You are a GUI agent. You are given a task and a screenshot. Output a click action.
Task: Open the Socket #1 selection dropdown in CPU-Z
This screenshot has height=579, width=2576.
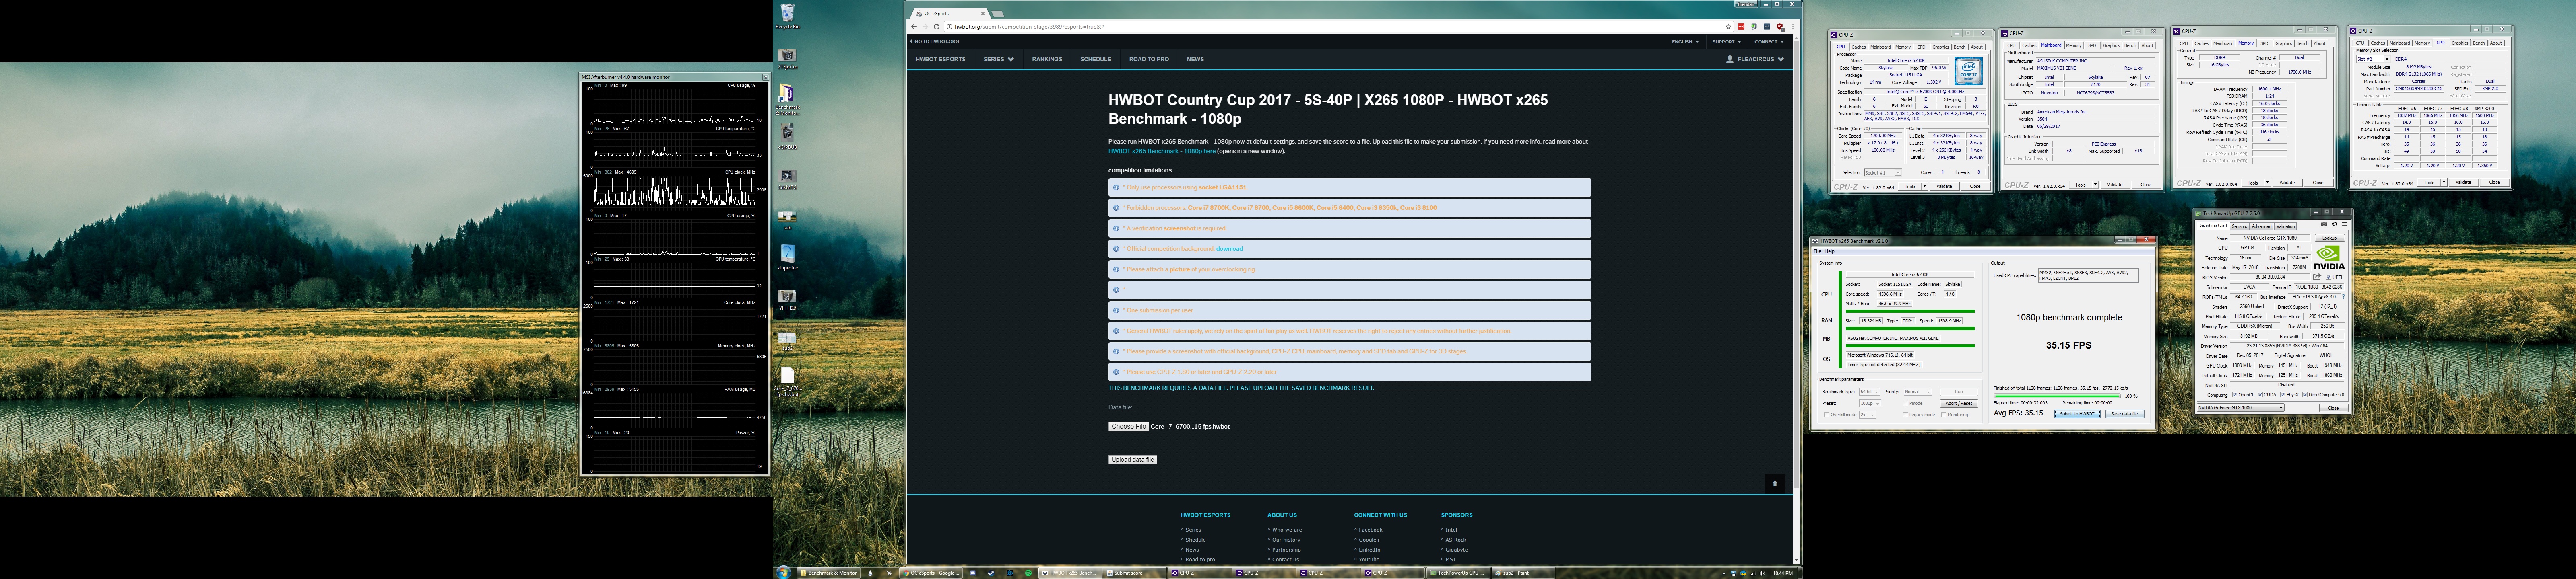[x=1883, y=173]
